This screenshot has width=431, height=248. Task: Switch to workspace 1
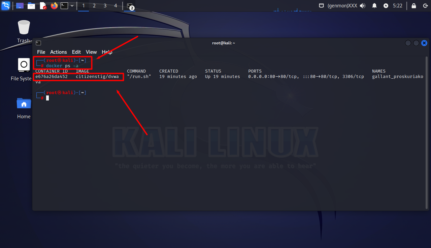[x=84, y=6]
